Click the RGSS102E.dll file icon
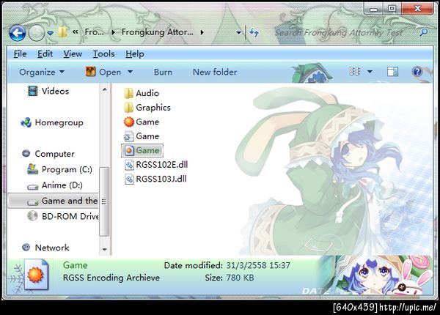The width and height of the screenshot is (440, 315). pos(129,165)
